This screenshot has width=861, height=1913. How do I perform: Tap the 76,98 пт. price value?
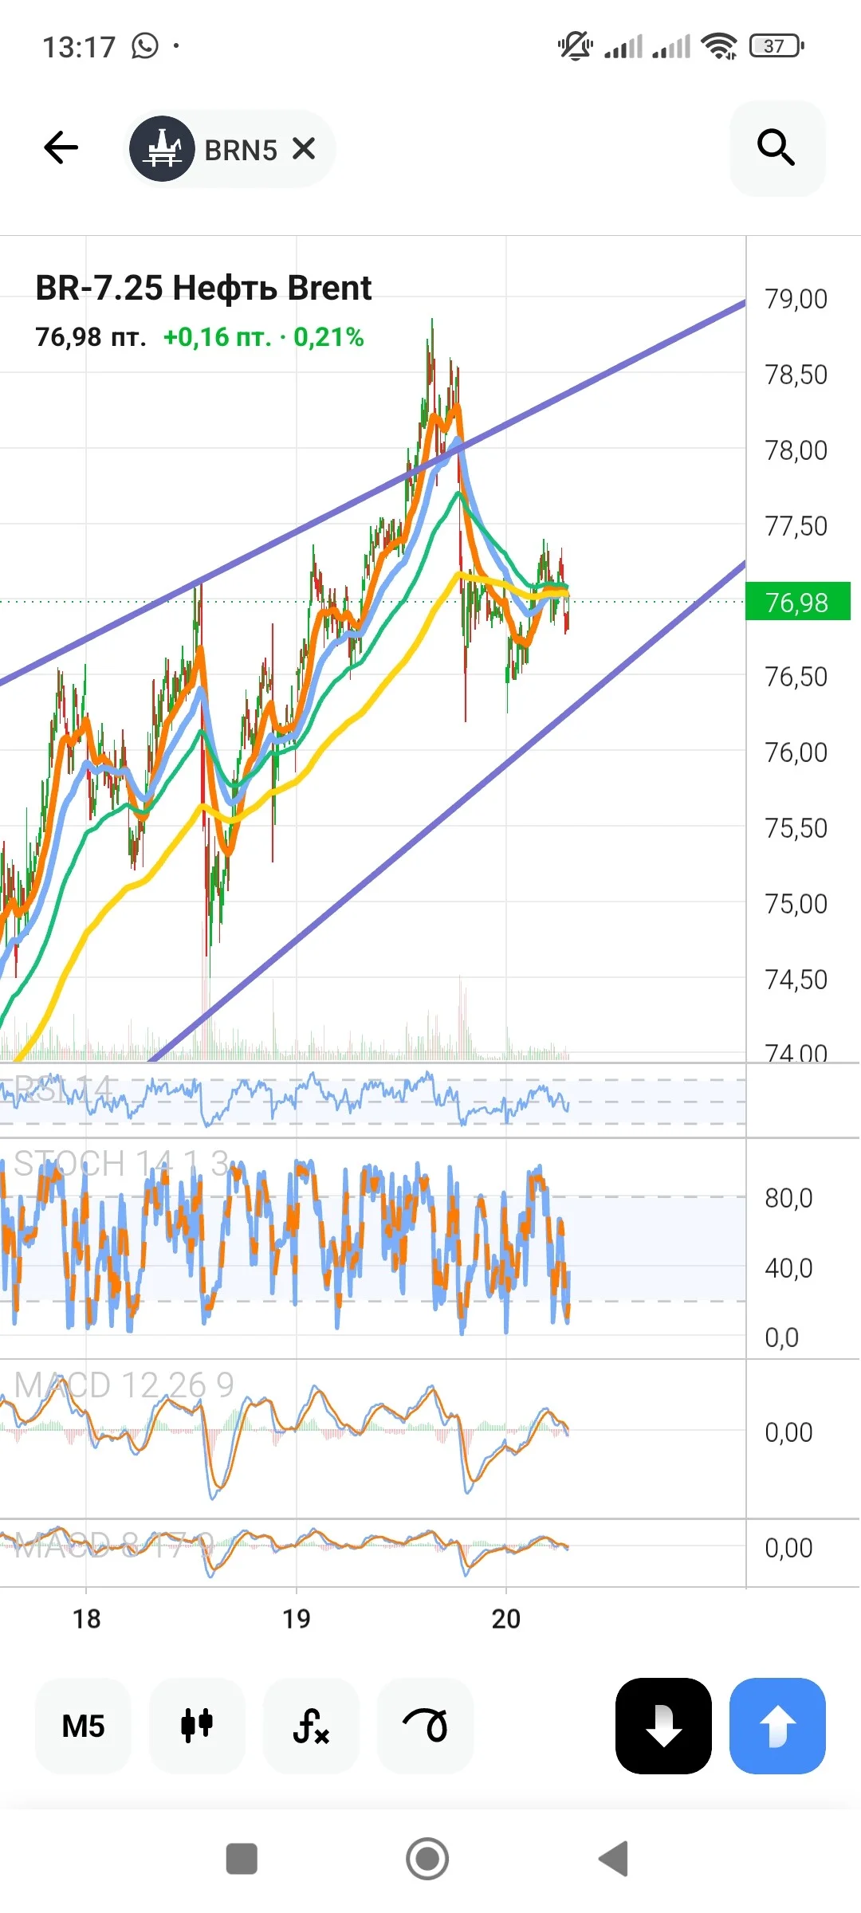point(91,337)
